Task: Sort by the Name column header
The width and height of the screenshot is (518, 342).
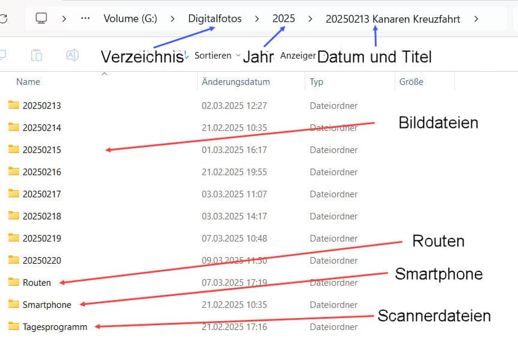Action: coord(28,82)
